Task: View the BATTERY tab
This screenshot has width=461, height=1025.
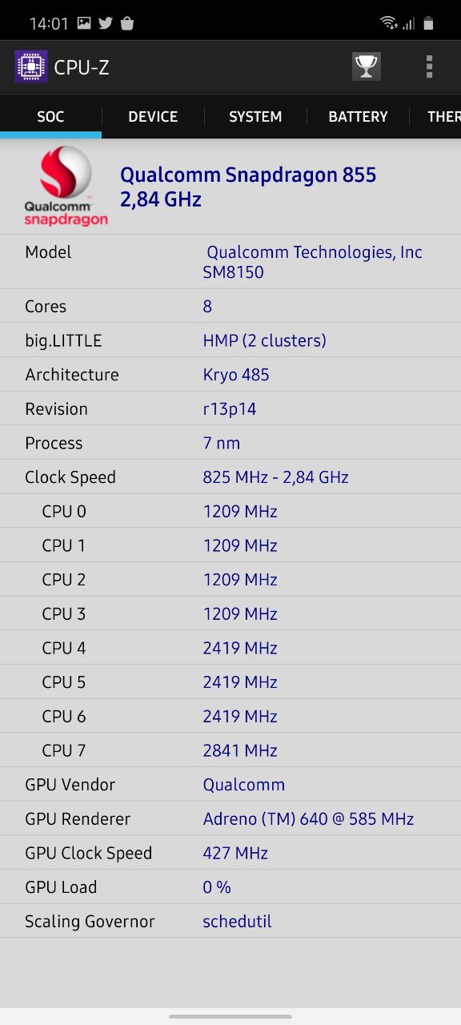Action: click(x=358, y=117)
